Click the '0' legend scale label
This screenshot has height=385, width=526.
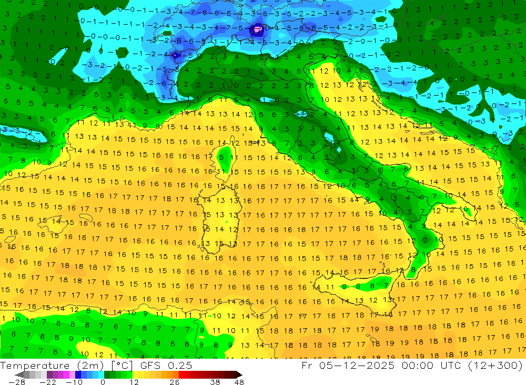(103, 382)
